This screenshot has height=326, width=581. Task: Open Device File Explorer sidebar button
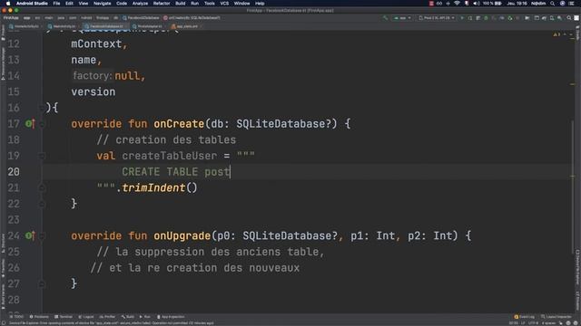(577, 268)
